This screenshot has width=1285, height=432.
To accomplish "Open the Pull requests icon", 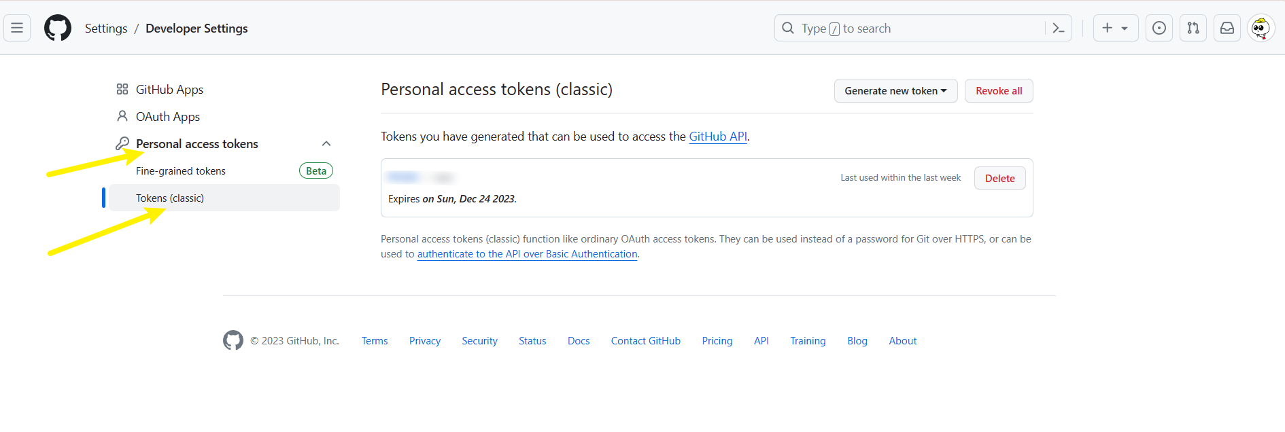I will pos(1193,28).
